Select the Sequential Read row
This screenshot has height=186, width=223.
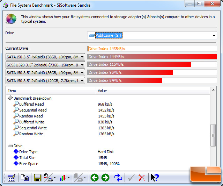point(108,110)
